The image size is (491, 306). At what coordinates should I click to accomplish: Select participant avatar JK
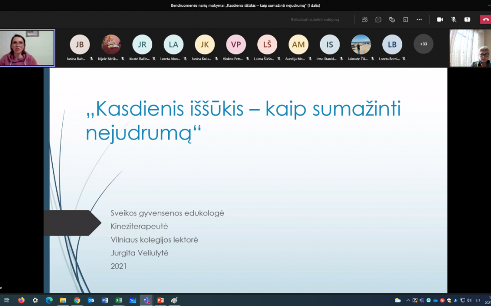point(205,44)
